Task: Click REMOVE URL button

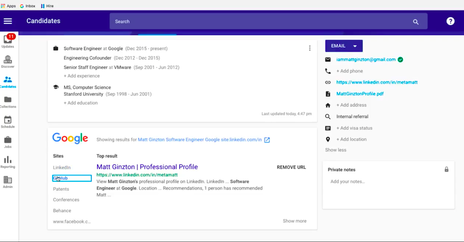Action: 291,167
